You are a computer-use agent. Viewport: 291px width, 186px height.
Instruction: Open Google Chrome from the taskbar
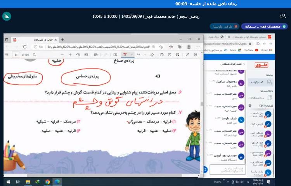click(x=47, y=182)
